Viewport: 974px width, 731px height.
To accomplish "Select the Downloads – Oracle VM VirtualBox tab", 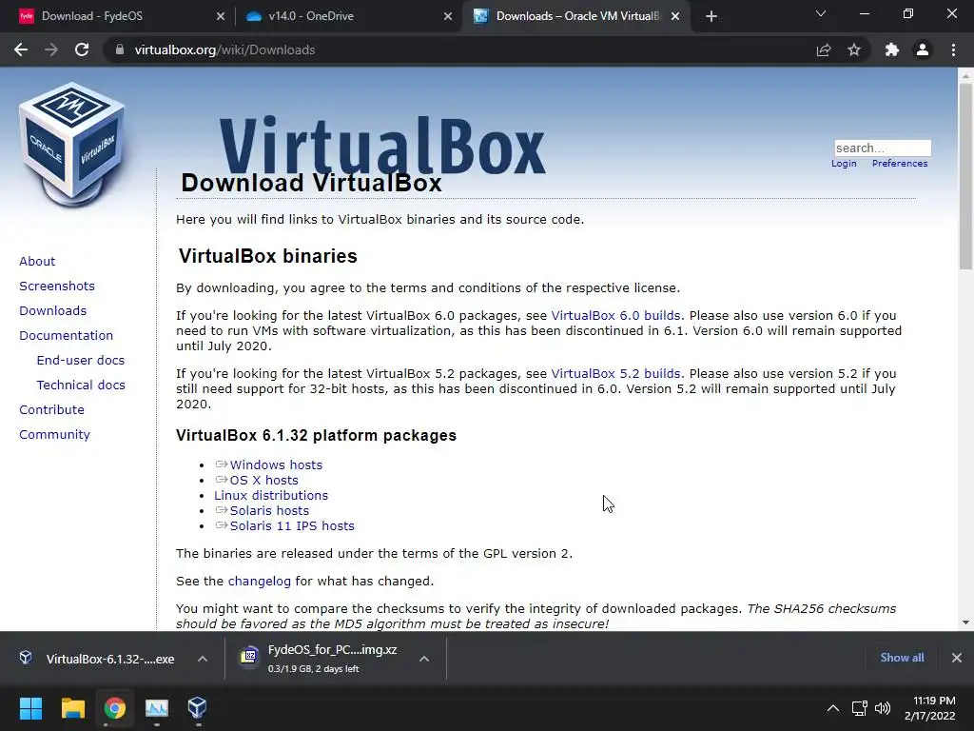I will 575,17.
